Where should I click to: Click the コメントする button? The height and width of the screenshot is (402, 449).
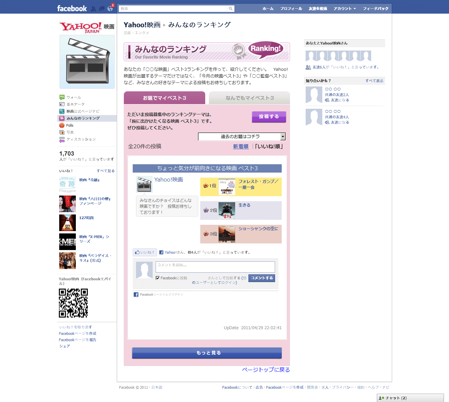coord(262,278)
